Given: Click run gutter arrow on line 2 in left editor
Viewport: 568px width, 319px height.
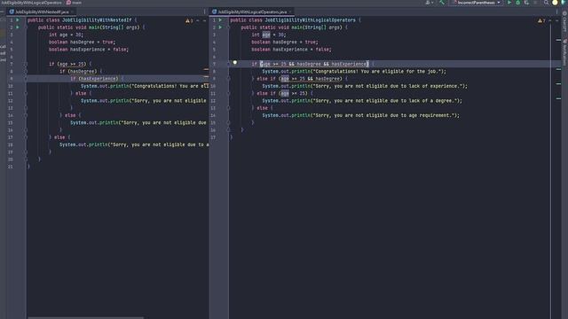Looking at the screenshot, I should click(x=18, y=27).
